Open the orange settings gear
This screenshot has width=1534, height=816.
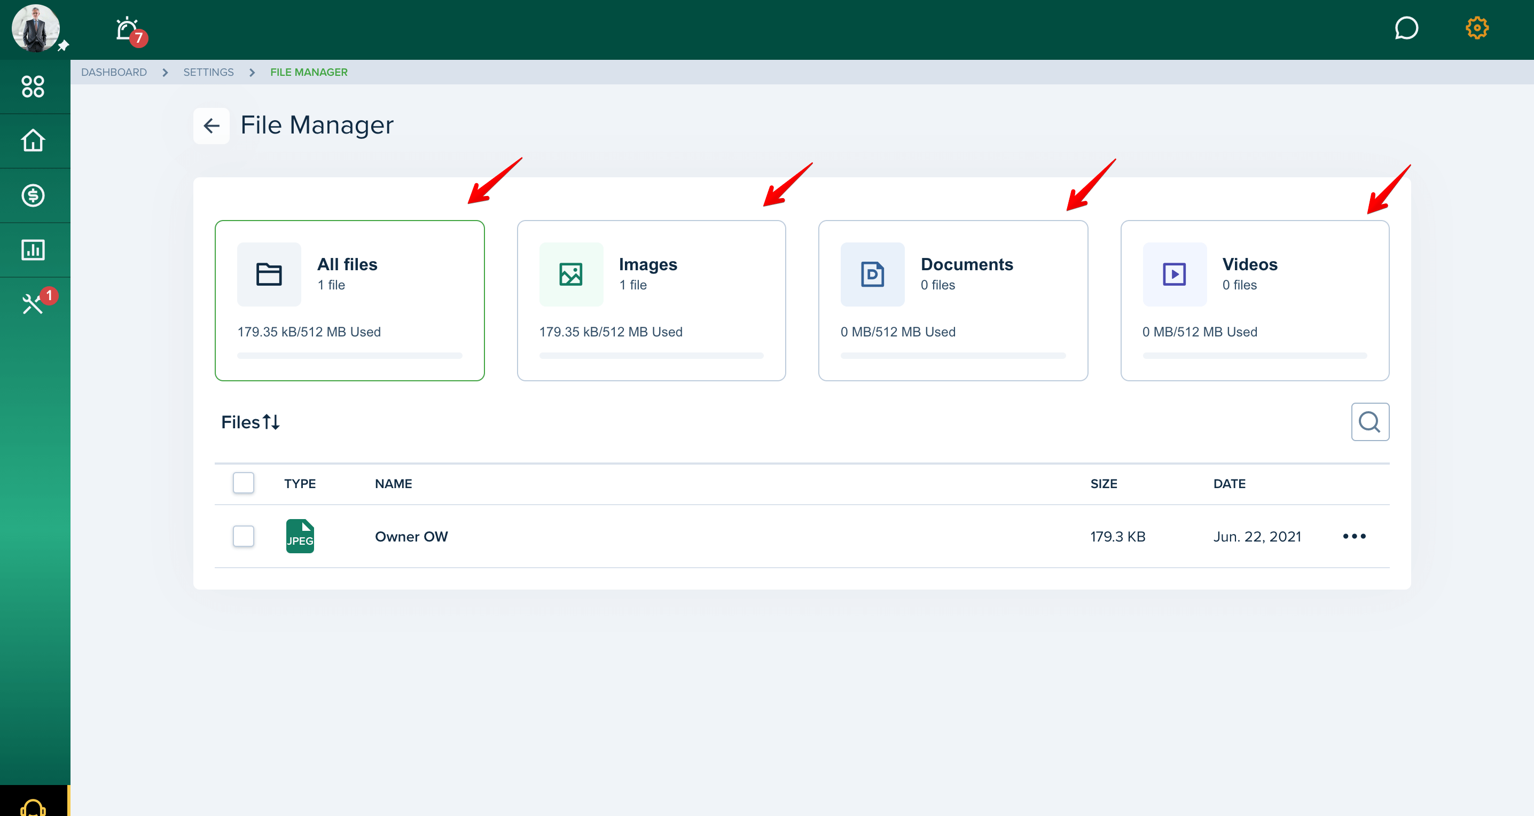[1477, 27]
